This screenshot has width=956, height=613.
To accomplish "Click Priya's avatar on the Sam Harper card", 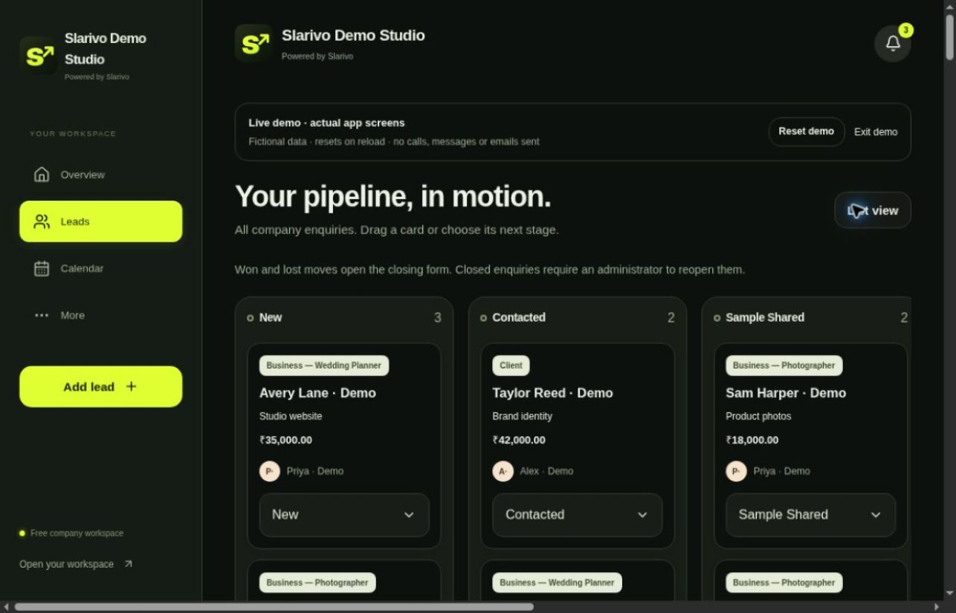I will tap(737, 471).
